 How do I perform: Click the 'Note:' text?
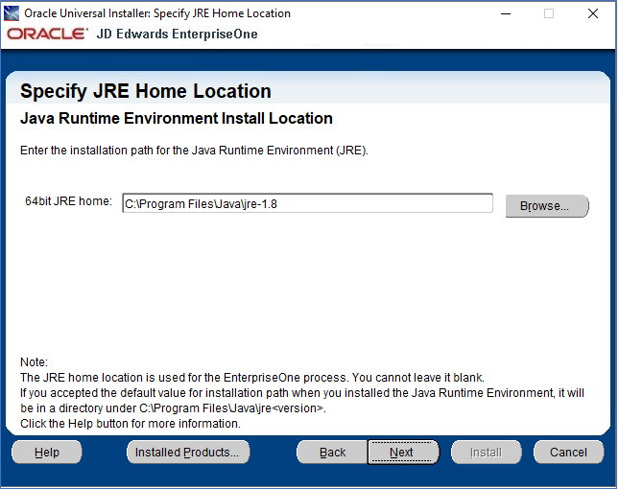tap(34, 362)
